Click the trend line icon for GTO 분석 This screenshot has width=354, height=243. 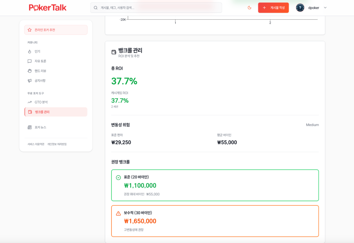[30, 102]
